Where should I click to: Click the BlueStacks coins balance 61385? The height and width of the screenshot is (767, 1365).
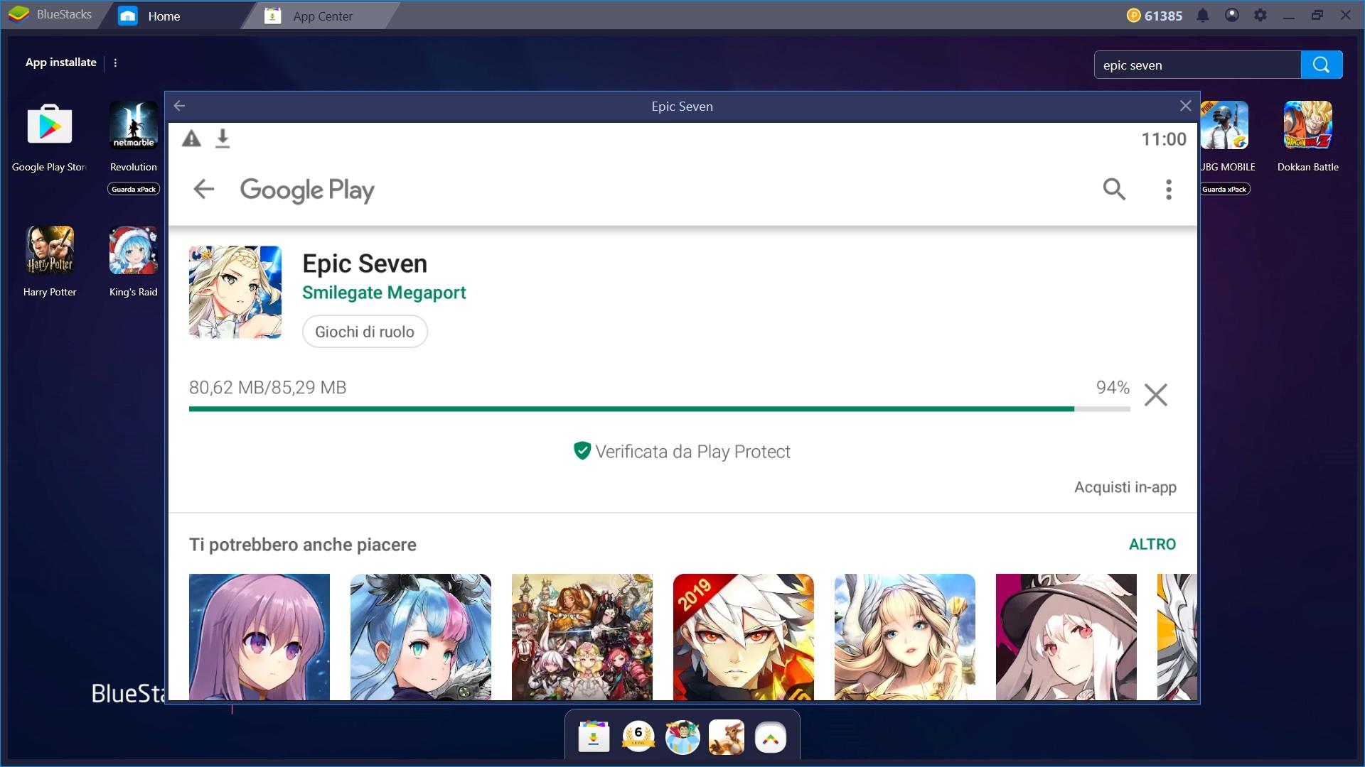(1155, 16)
